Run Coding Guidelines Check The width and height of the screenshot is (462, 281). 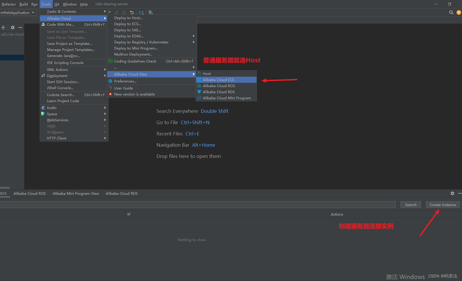(152, 61)
